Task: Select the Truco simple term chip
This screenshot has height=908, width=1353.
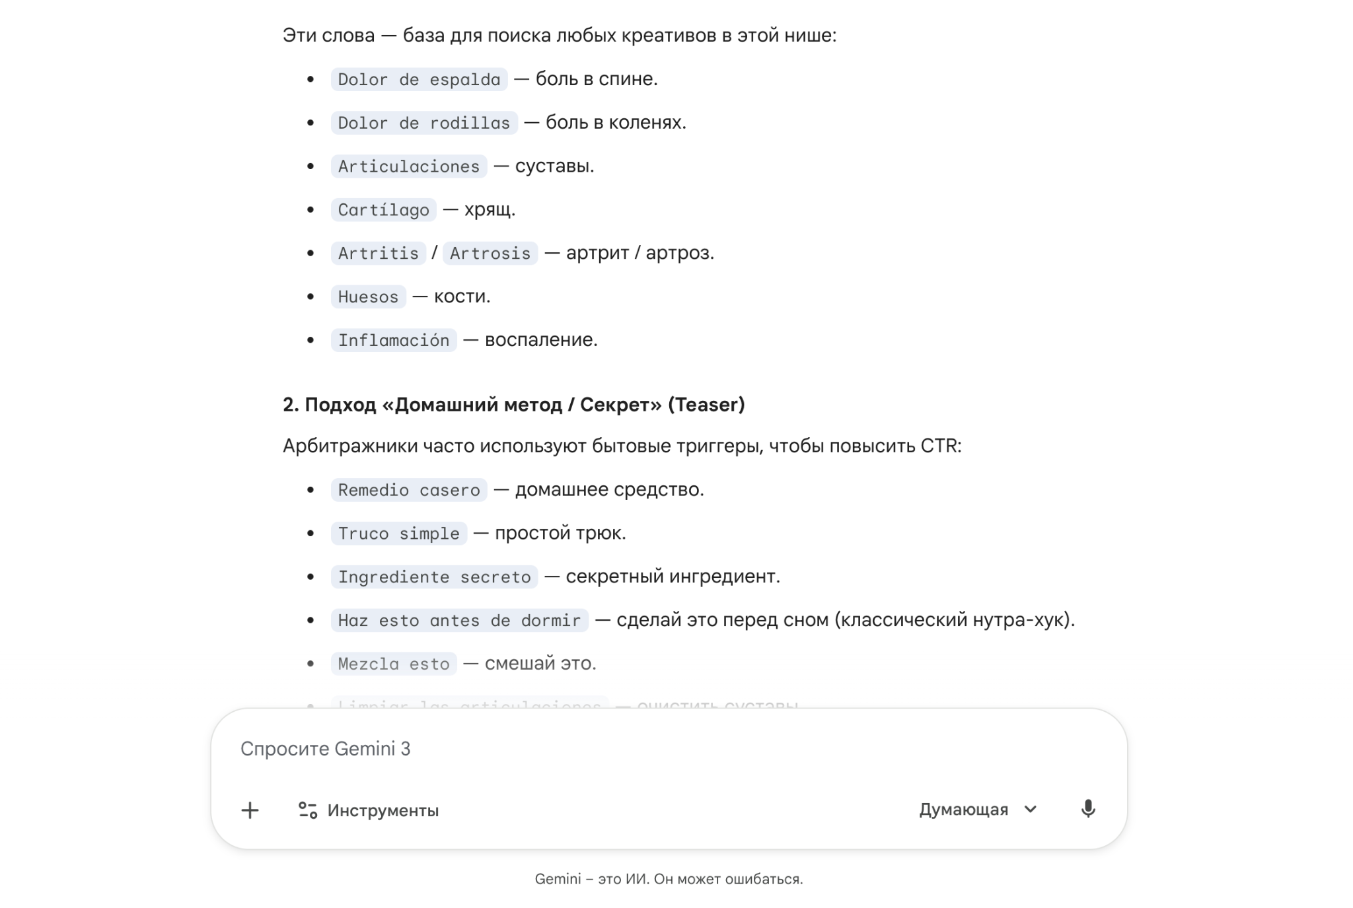Action: [x=399, y=534]
